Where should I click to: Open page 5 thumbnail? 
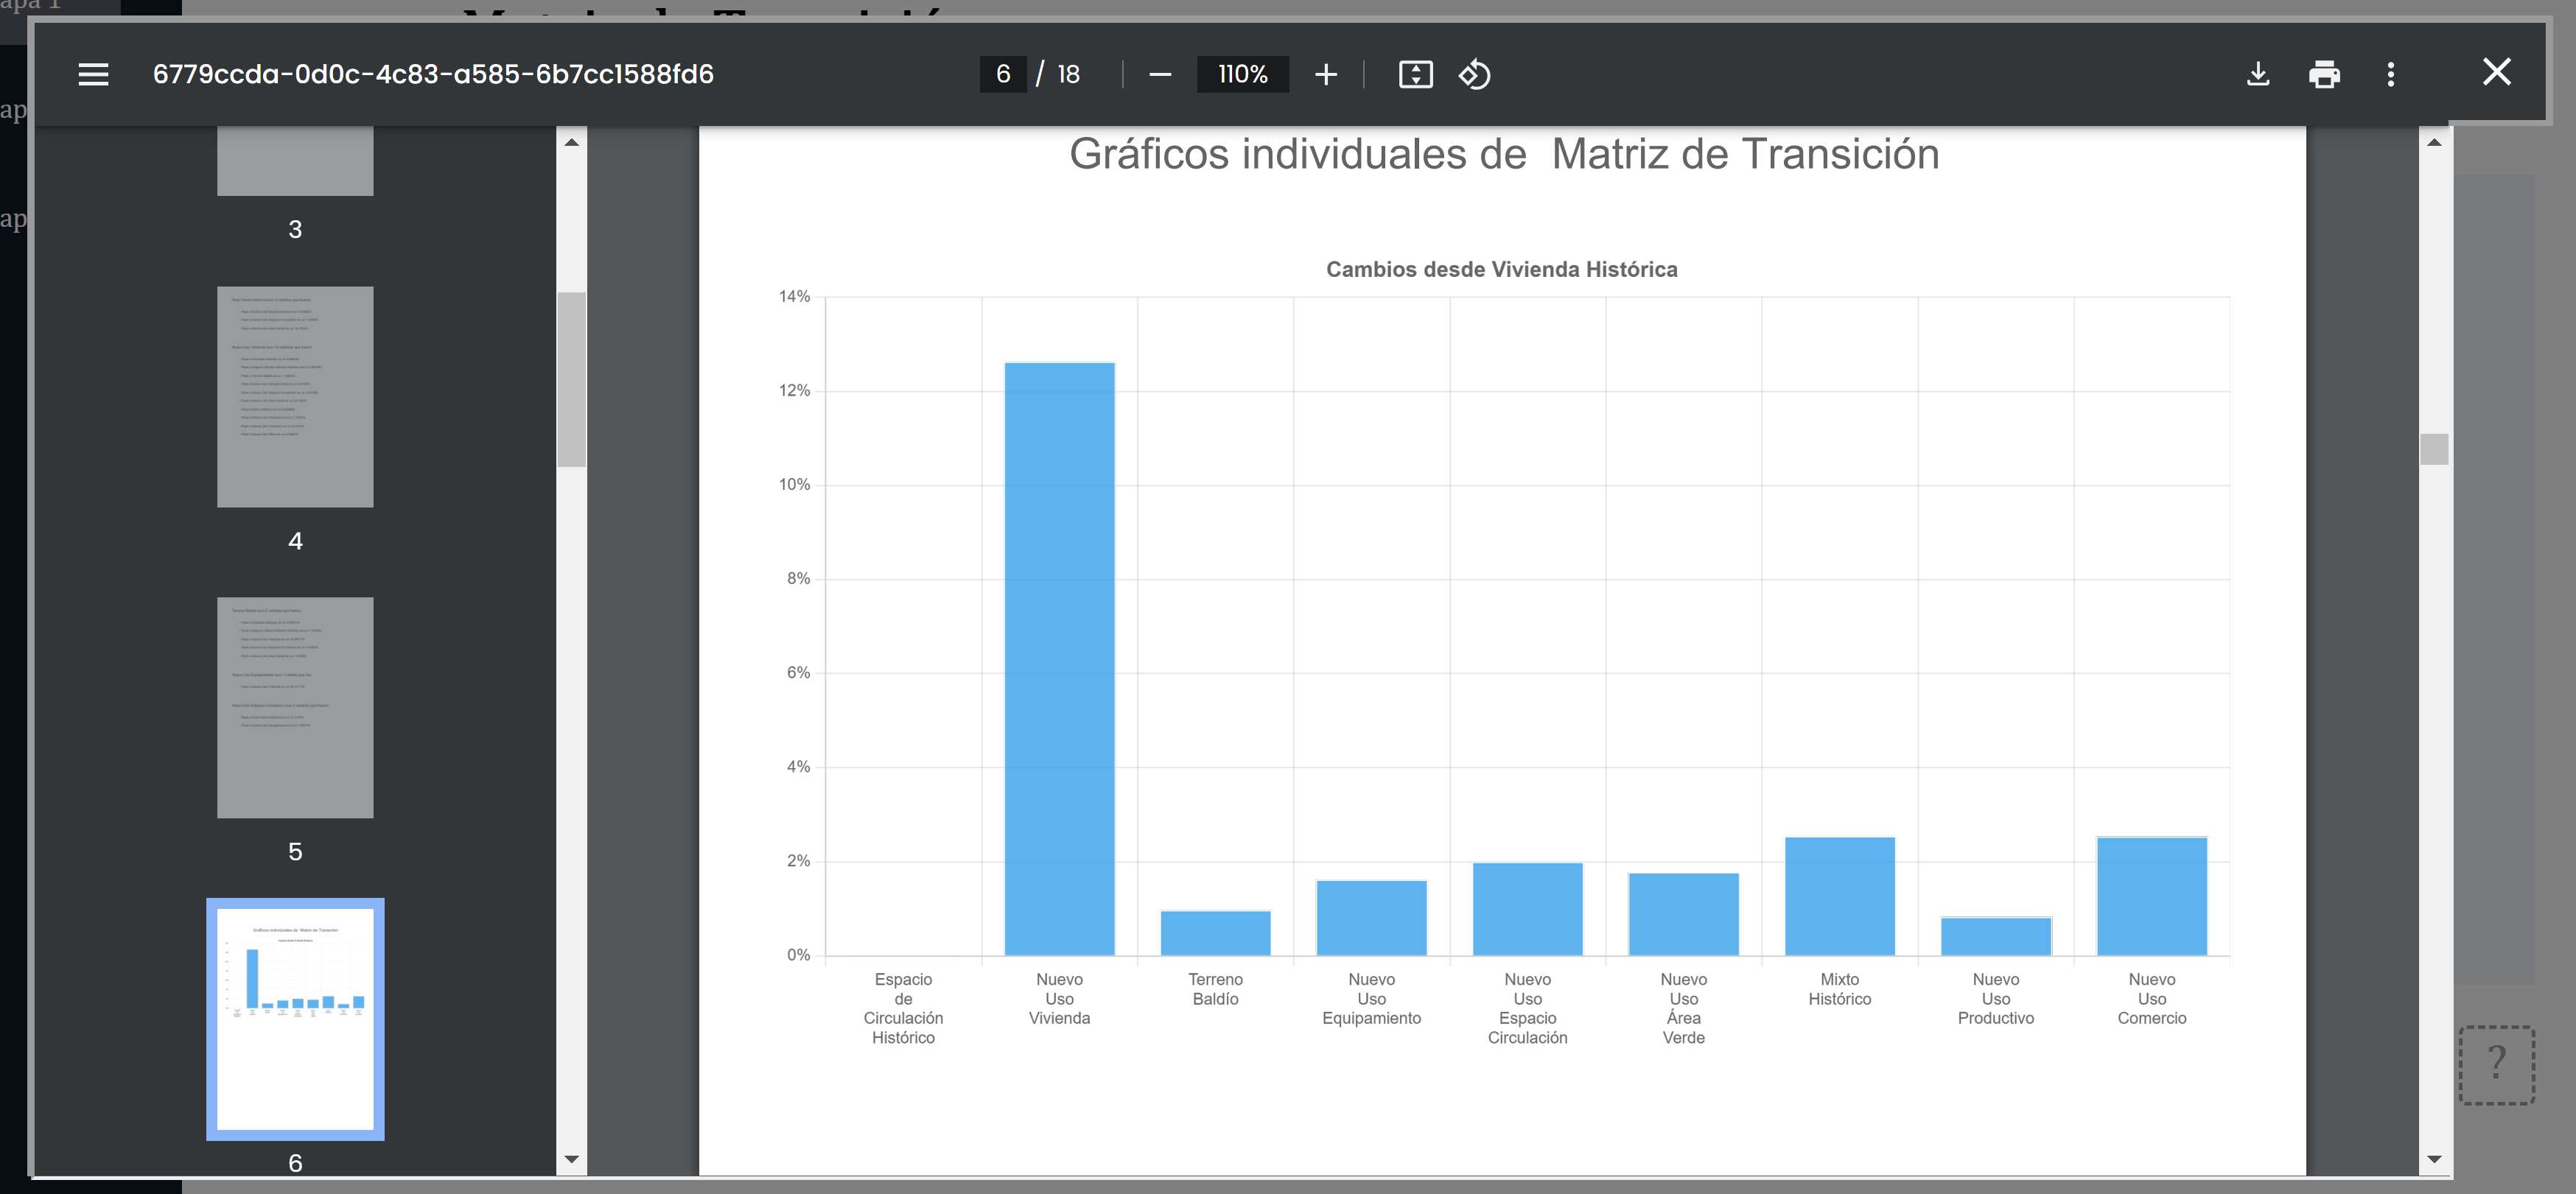tap(295, 708)
